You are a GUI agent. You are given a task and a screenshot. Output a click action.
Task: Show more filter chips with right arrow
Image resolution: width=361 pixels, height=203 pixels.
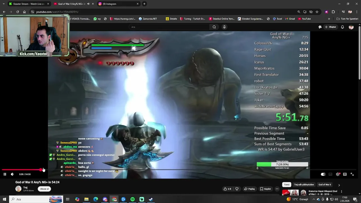pyautogui.click(x=339, y=185)
